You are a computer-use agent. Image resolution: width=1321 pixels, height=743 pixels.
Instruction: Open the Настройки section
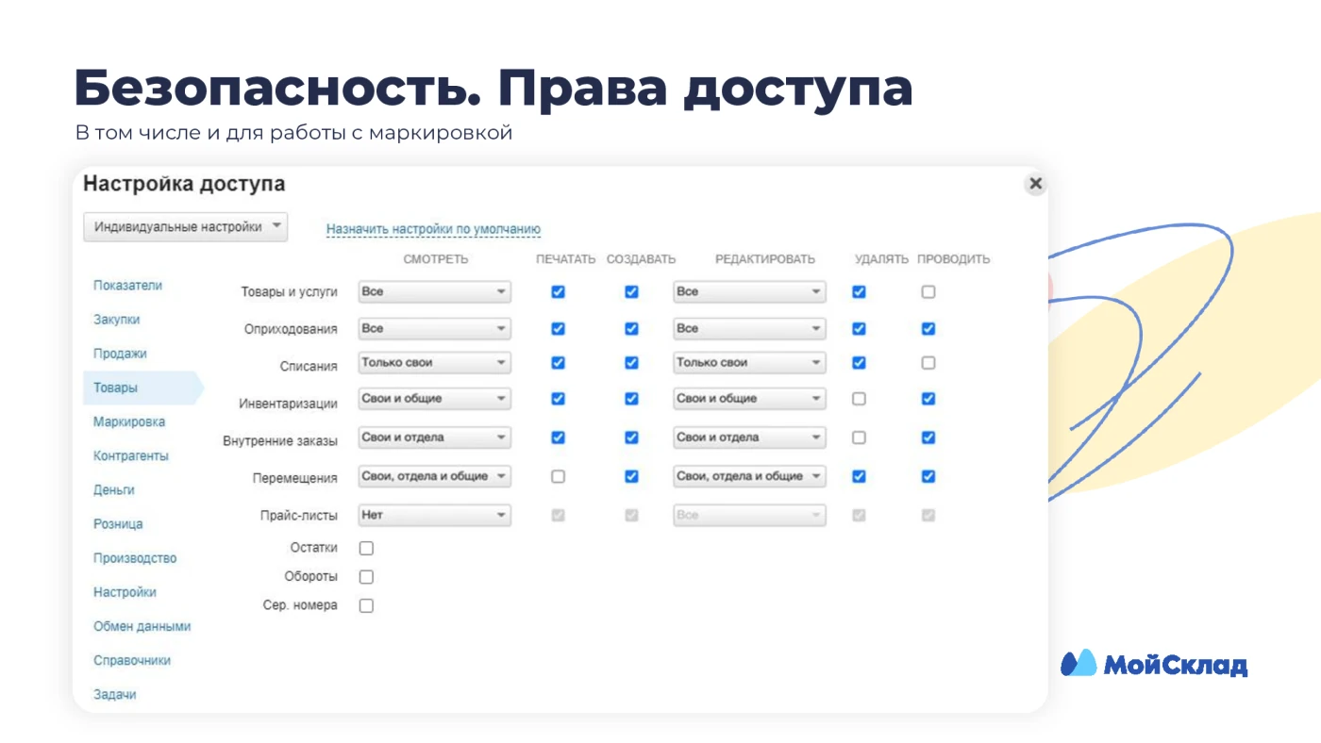pyautogui.click(x=125, y=592)
